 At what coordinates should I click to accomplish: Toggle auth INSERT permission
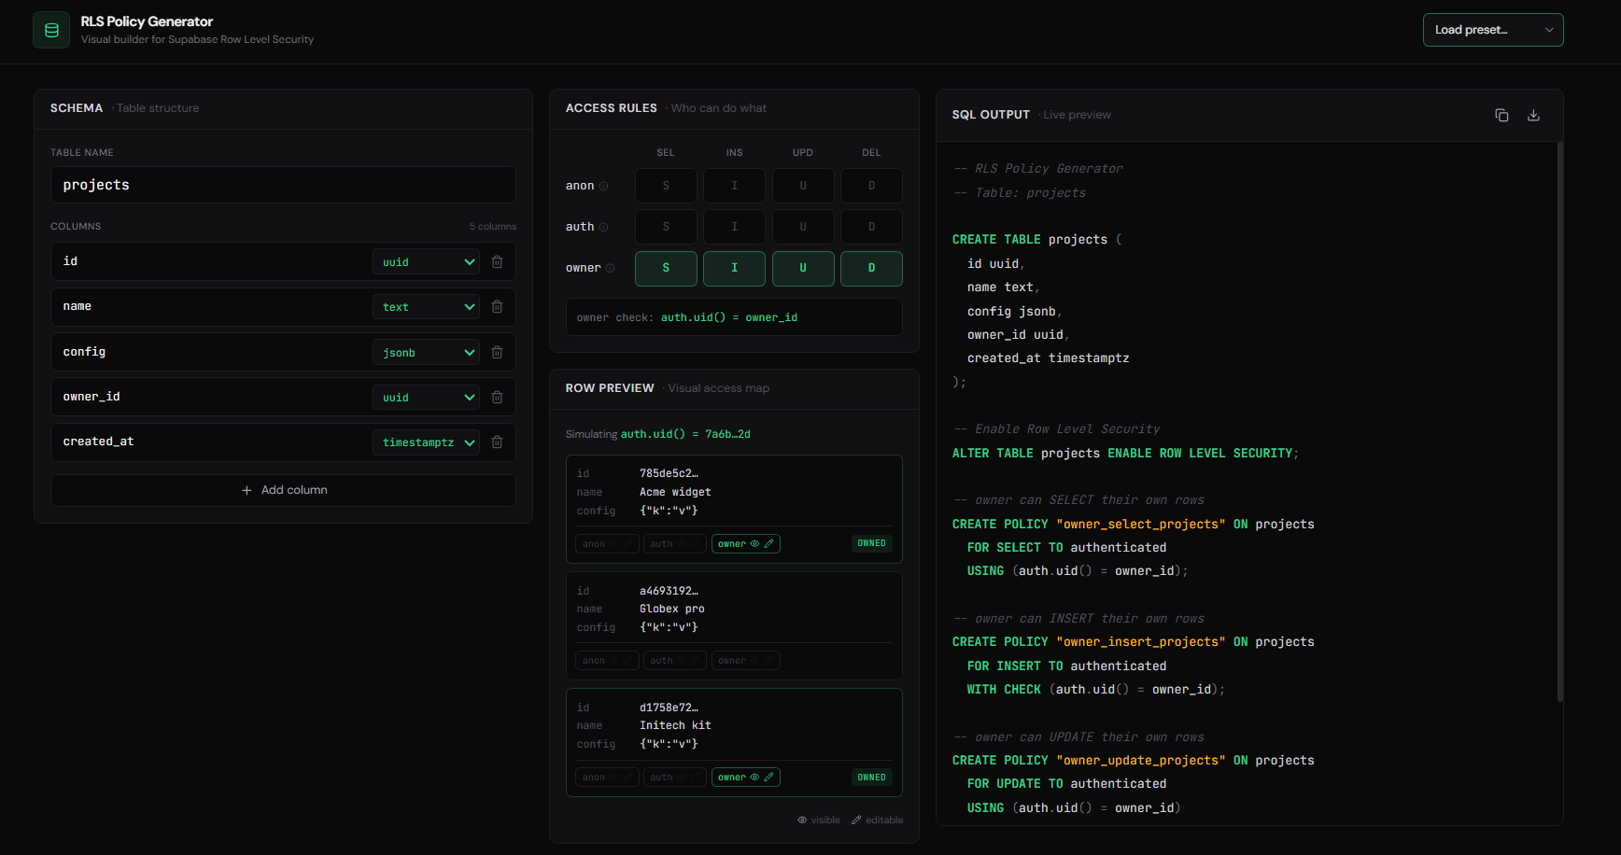734,227
